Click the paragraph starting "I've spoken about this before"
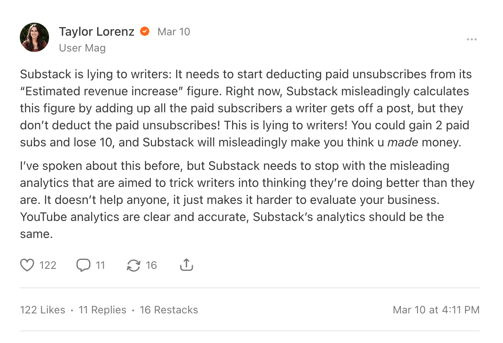Image resolution: width=503 pixels, height=343 pixels. (x=243, y=199)
